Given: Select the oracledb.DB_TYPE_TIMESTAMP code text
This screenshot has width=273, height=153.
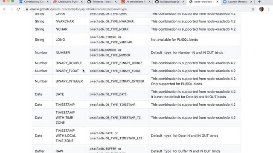Looking at the screenshot, I should [x=113, y=105].
